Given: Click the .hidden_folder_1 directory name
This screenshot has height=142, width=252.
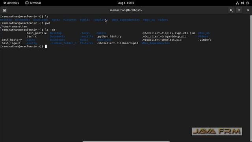Looking at the screenshot, I should pyautogui.click(x=63, y=43).
